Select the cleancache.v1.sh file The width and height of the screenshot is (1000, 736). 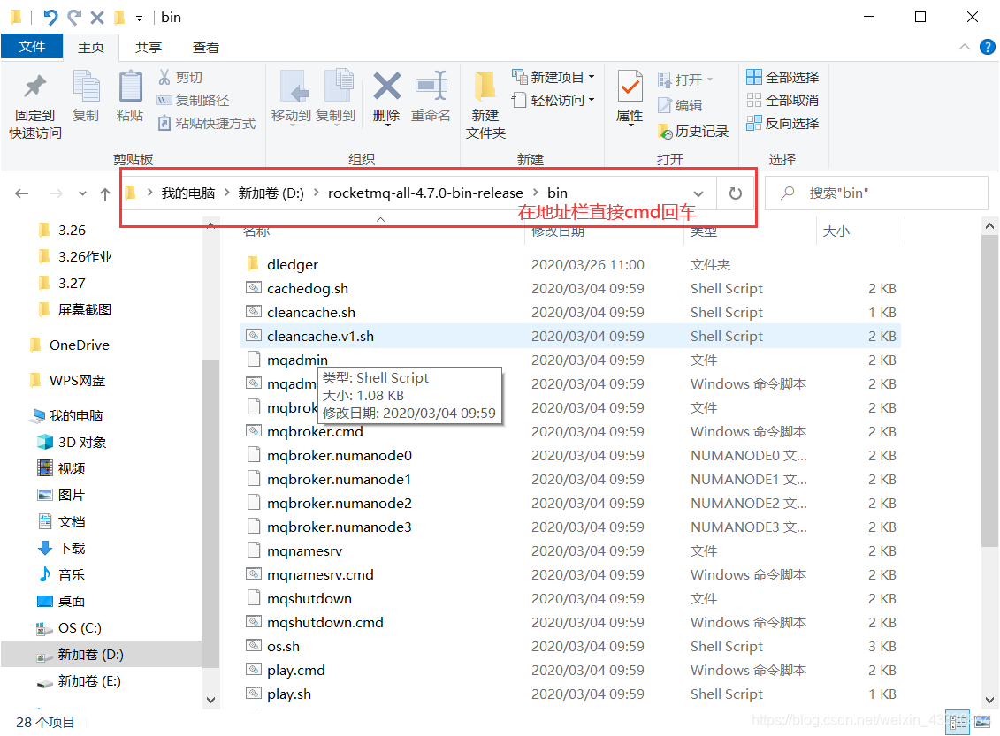[x=571, y=336]
